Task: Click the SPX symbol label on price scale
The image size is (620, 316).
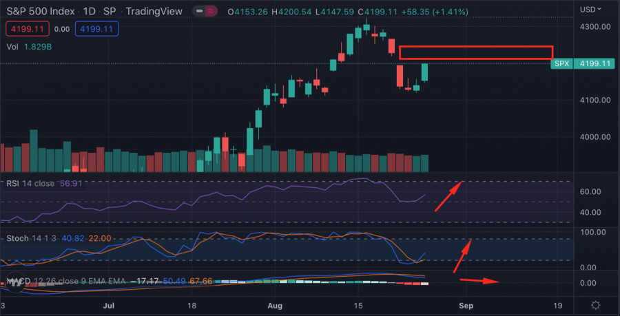Action: tap(561, 63)
